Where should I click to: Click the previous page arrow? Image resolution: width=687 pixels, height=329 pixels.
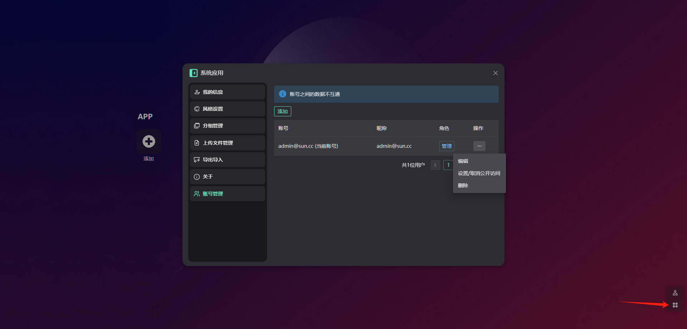435,165
